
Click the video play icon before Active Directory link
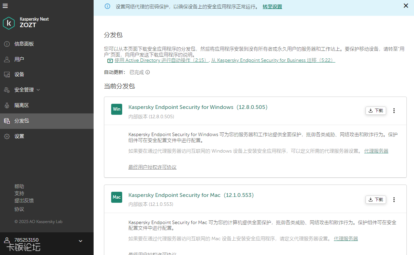click(110, 60)
